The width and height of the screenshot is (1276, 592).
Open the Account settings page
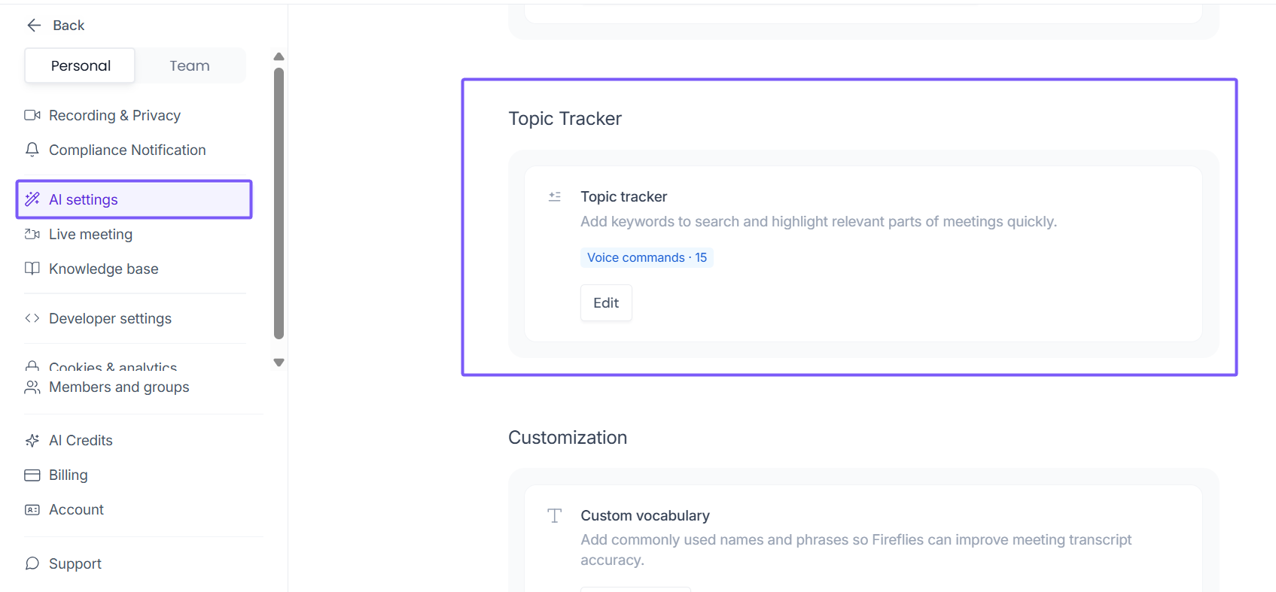click(76, 509)
